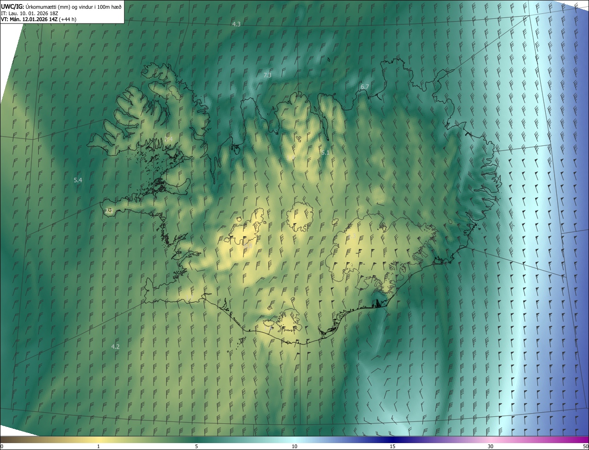Click the 5.4 value label over the sea
Screen dimensions: 589x450
click(78, 180)
